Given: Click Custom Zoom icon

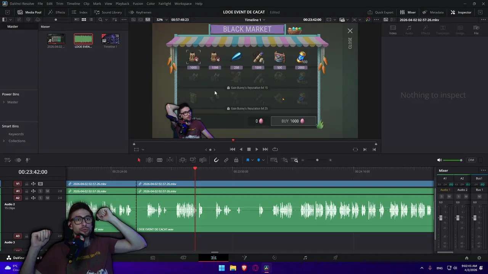Looking at the screenshot, I should point(295,160).
